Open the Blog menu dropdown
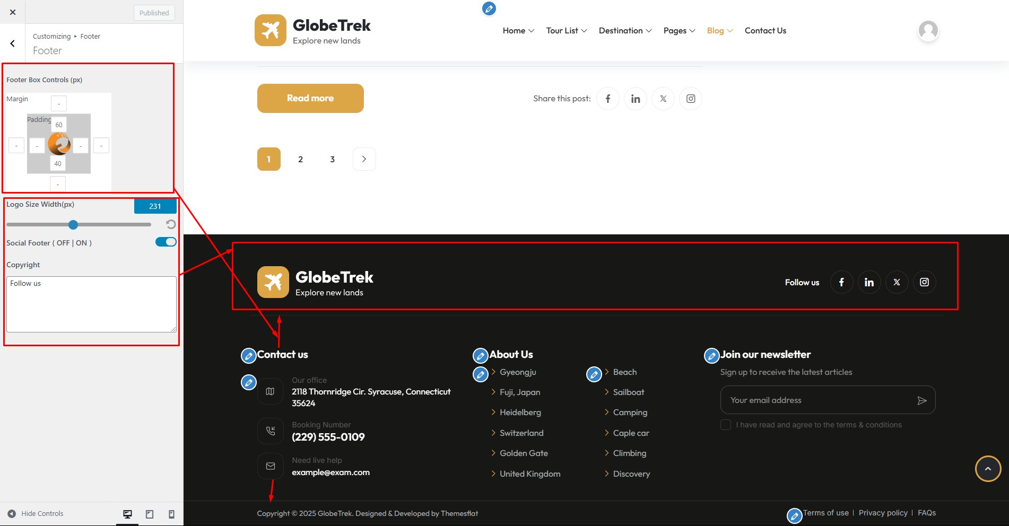Viewport: 1009px width, 526px height. [x=720, y=31]
